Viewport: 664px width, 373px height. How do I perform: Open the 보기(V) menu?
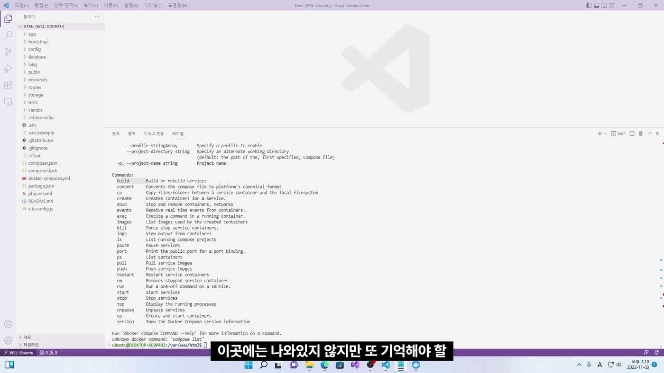coord(91,5)
